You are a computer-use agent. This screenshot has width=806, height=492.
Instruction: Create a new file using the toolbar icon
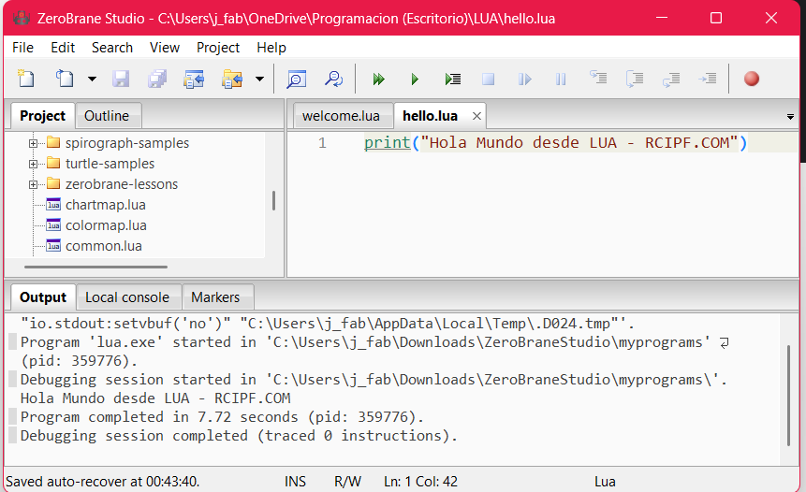tap(26, 80)
